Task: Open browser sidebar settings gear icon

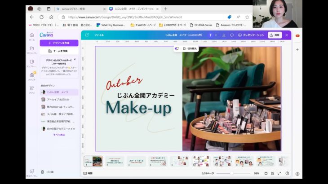Action: (x=297, y=174)
